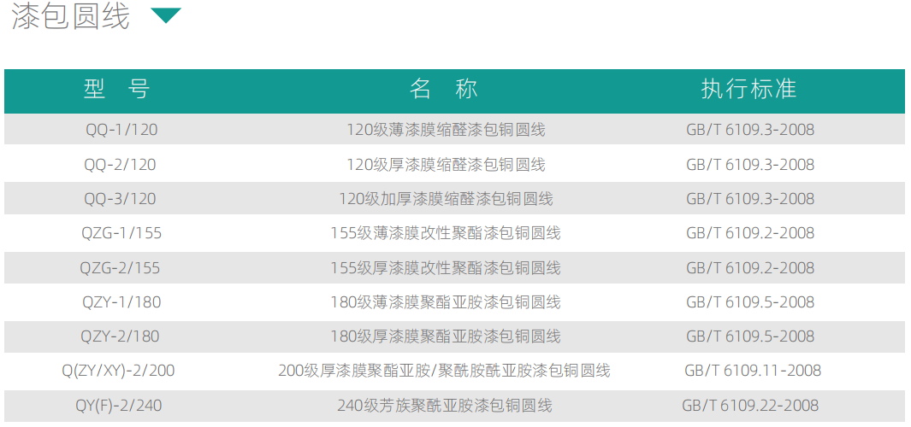Viewport: 911px width, 427px height.
Task: Select model QQ-1/120 in the table
Action: click(121, 130)
